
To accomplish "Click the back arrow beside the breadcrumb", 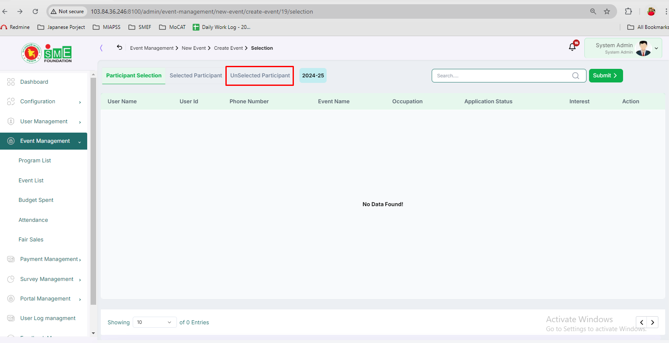I will 120,48.
